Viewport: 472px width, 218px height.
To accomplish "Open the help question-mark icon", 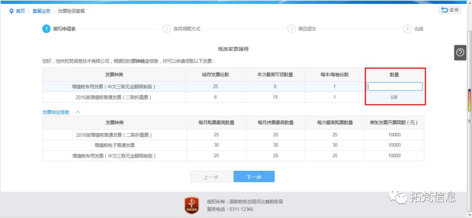I will pyautogui.click(x=460, y=53).
